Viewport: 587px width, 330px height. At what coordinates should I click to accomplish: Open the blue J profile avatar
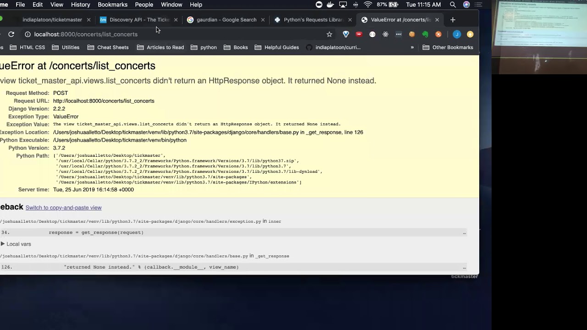(457, 34)
